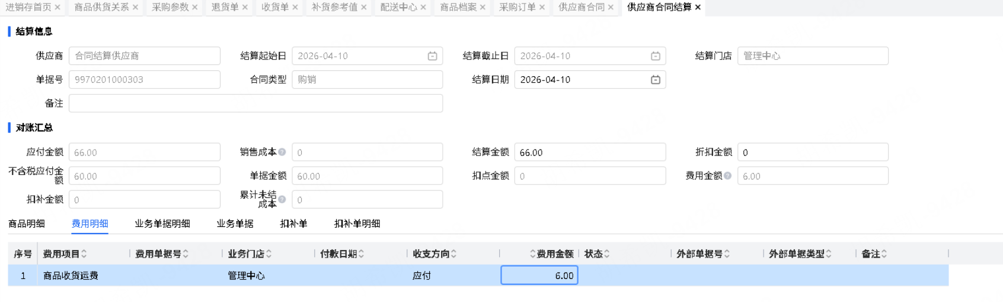Click the 结算金额 input field
The image size is (1003, 302).
(x=589, y=152)
